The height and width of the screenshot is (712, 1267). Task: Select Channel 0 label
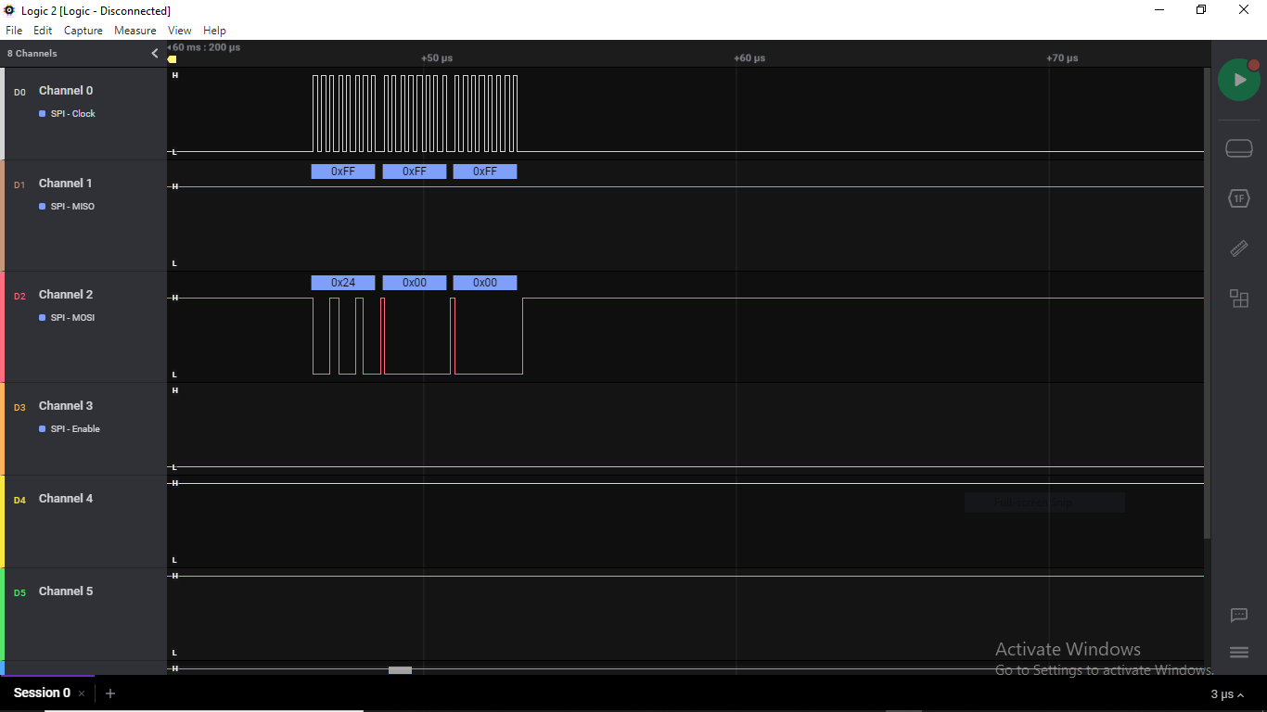[66, 91]
